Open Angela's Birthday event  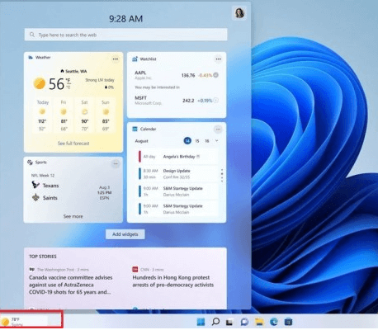(178, 157)
